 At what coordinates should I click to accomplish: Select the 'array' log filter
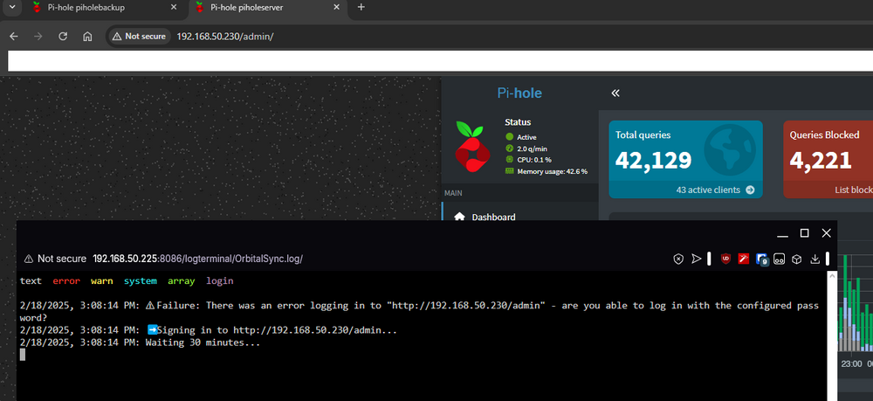click(x=182, y=280)
